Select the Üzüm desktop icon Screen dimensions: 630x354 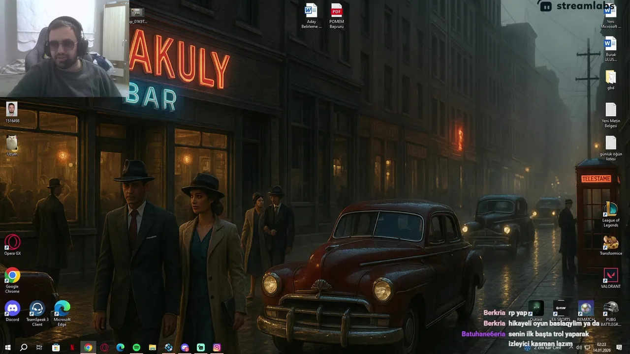(12, 146)
